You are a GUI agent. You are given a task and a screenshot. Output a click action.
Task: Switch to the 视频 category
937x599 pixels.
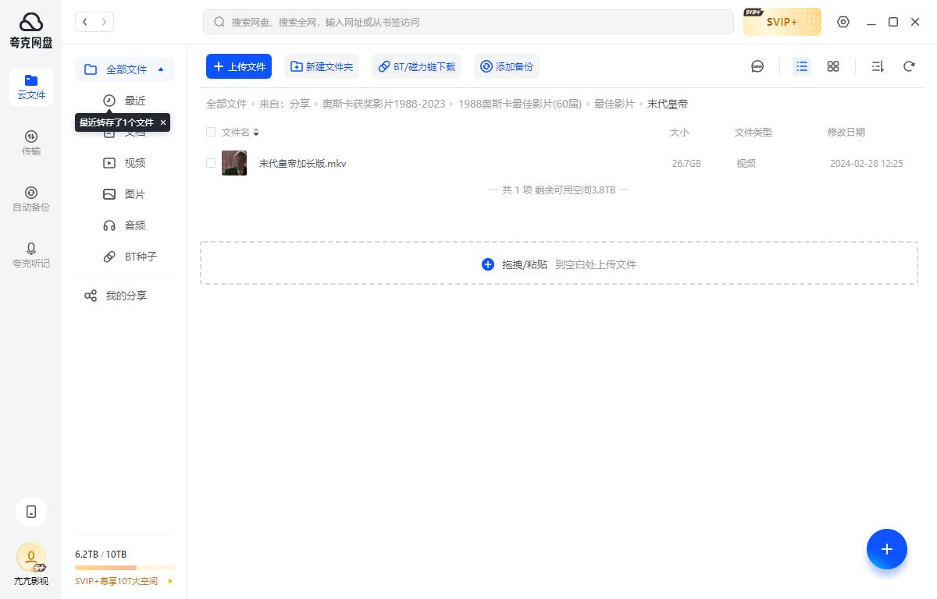point(134,162)
